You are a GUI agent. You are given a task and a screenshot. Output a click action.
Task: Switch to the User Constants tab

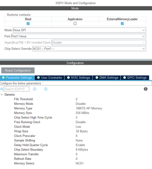[x=49, y=78]
